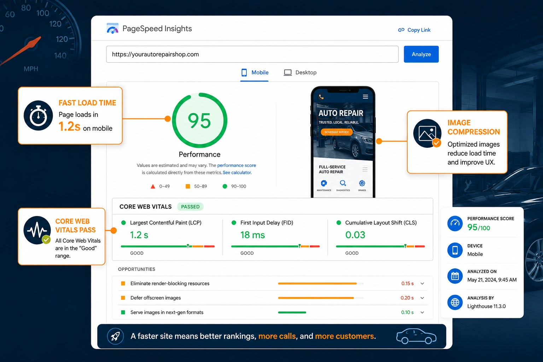Click the Copy Link chain icon
Viewport: 543px width, 362px height.
click(401, 30)
